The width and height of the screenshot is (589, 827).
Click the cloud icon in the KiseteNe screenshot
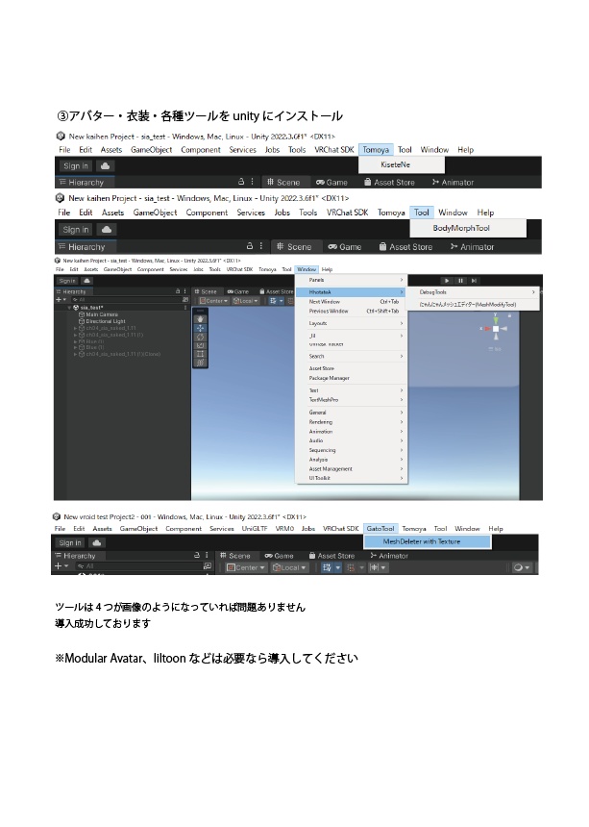click(105, 166)
